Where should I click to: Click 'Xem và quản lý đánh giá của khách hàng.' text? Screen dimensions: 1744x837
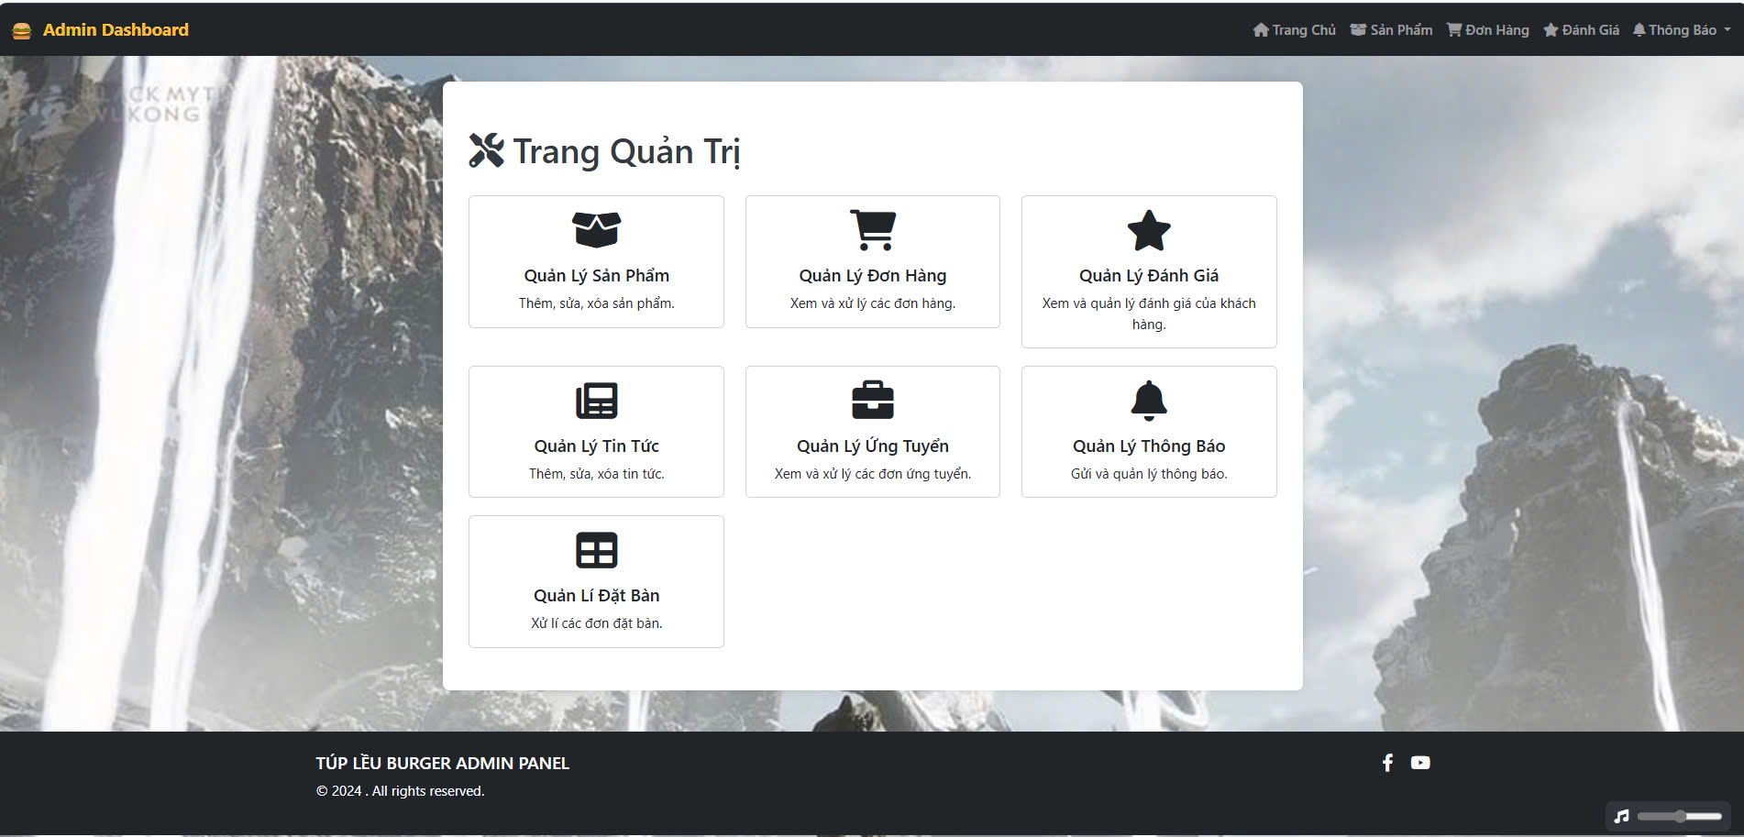click(x=1149, y=314)
